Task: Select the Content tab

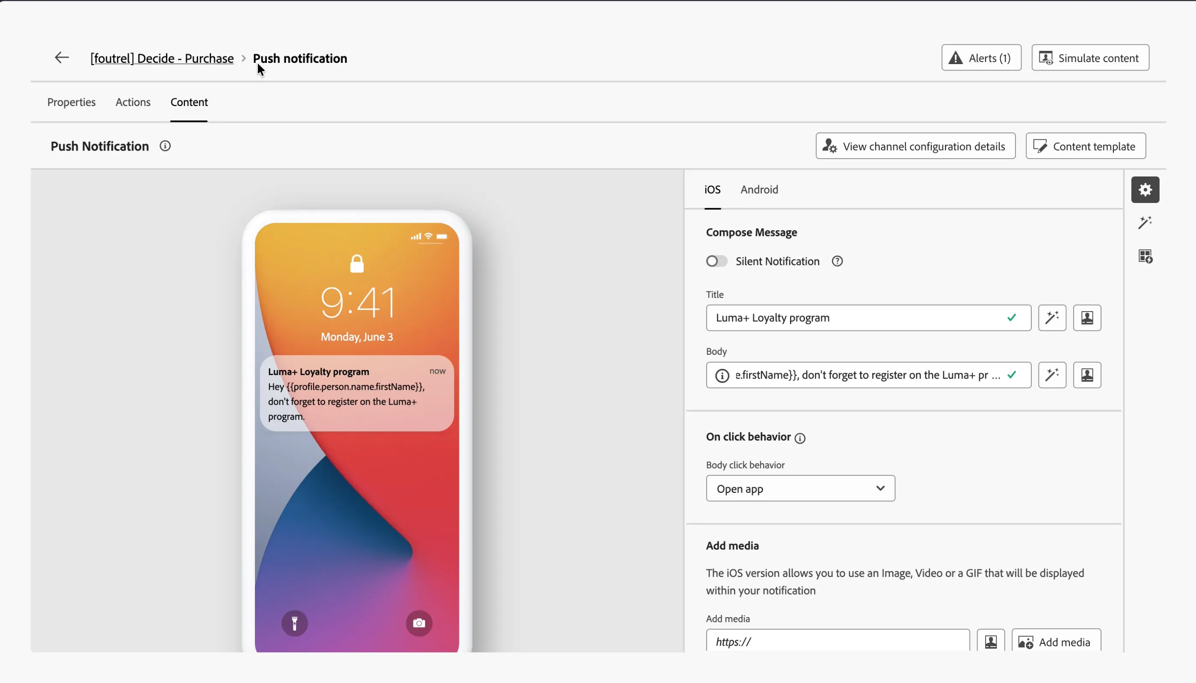Action: (x=189, y=102)
